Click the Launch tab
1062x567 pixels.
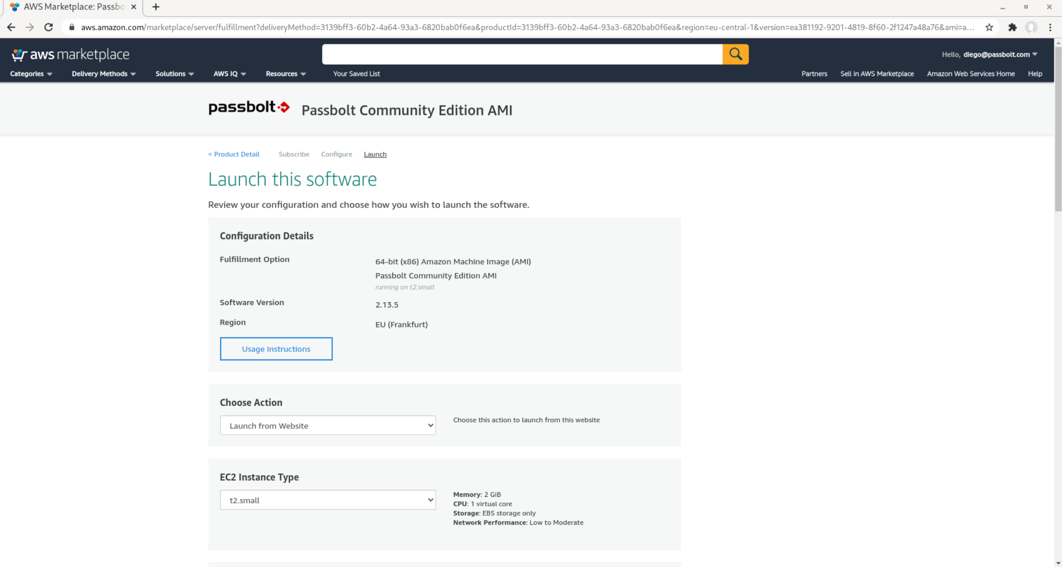pyautogui.click(x=375, y=154)
